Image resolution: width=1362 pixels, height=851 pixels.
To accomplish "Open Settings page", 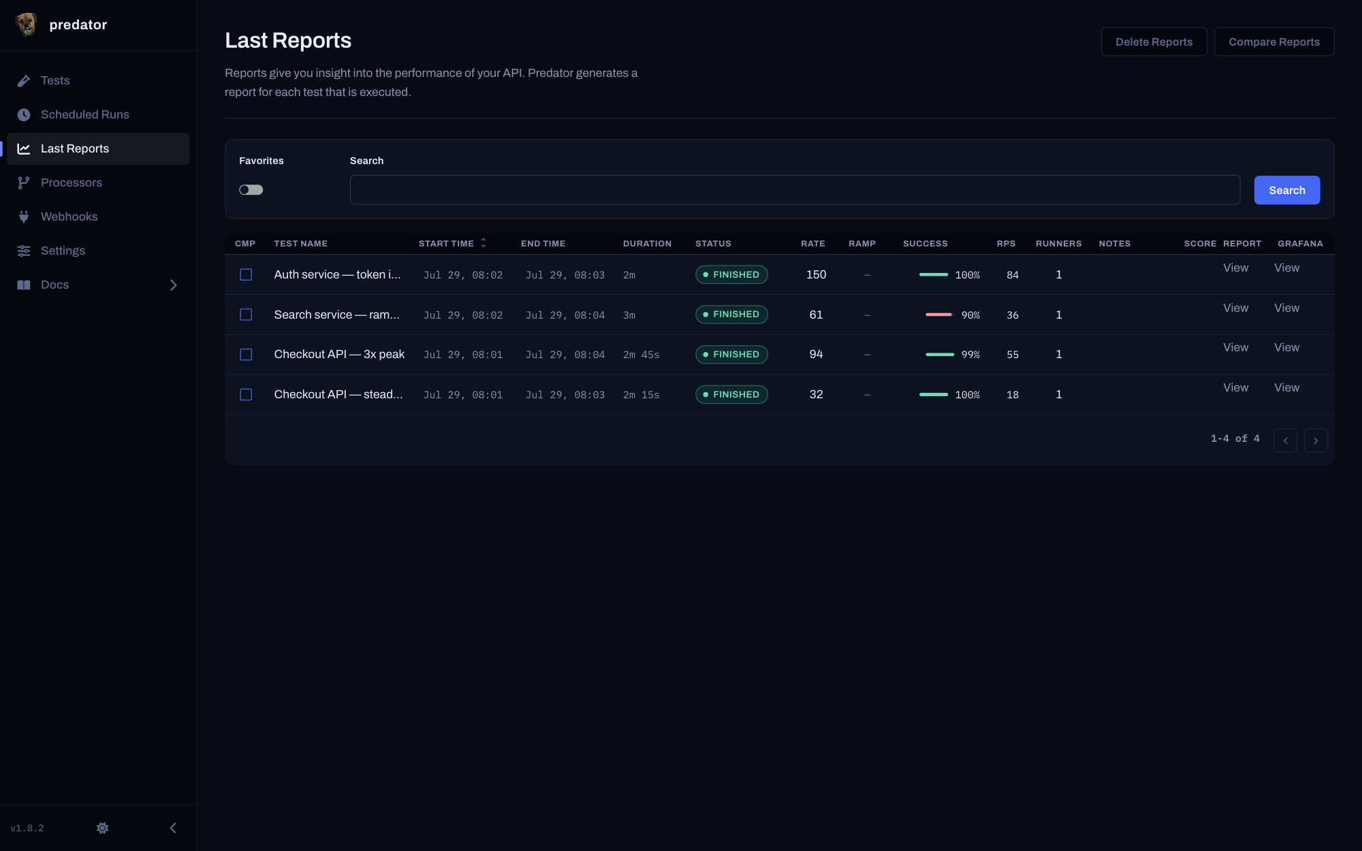I will point(98,251).
